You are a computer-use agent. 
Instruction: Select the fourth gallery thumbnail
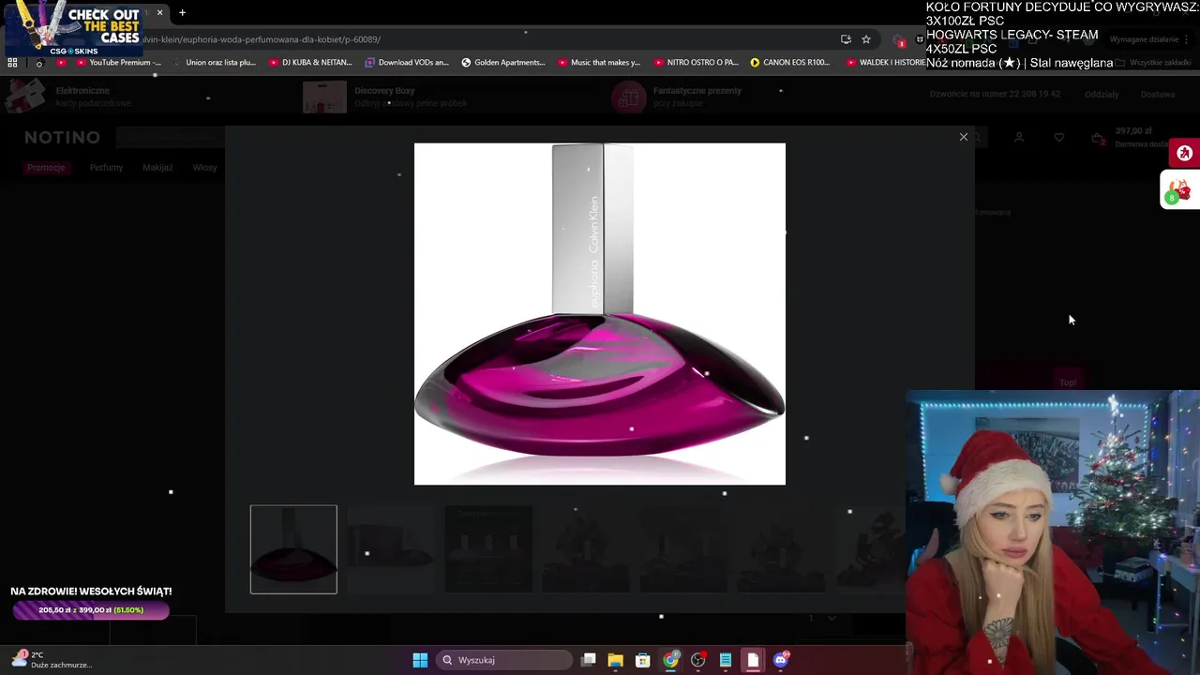(x=586, y=549)
